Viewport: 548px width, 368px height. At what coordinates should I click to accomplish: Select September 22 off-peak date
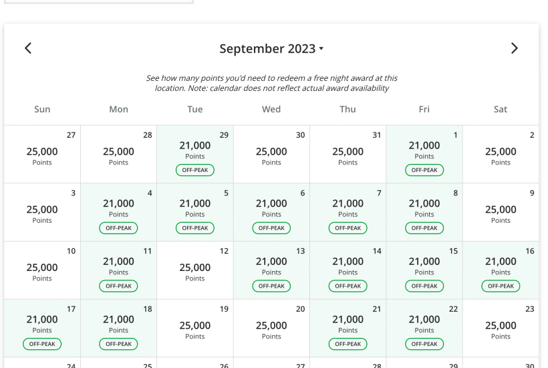click(424, 328)
